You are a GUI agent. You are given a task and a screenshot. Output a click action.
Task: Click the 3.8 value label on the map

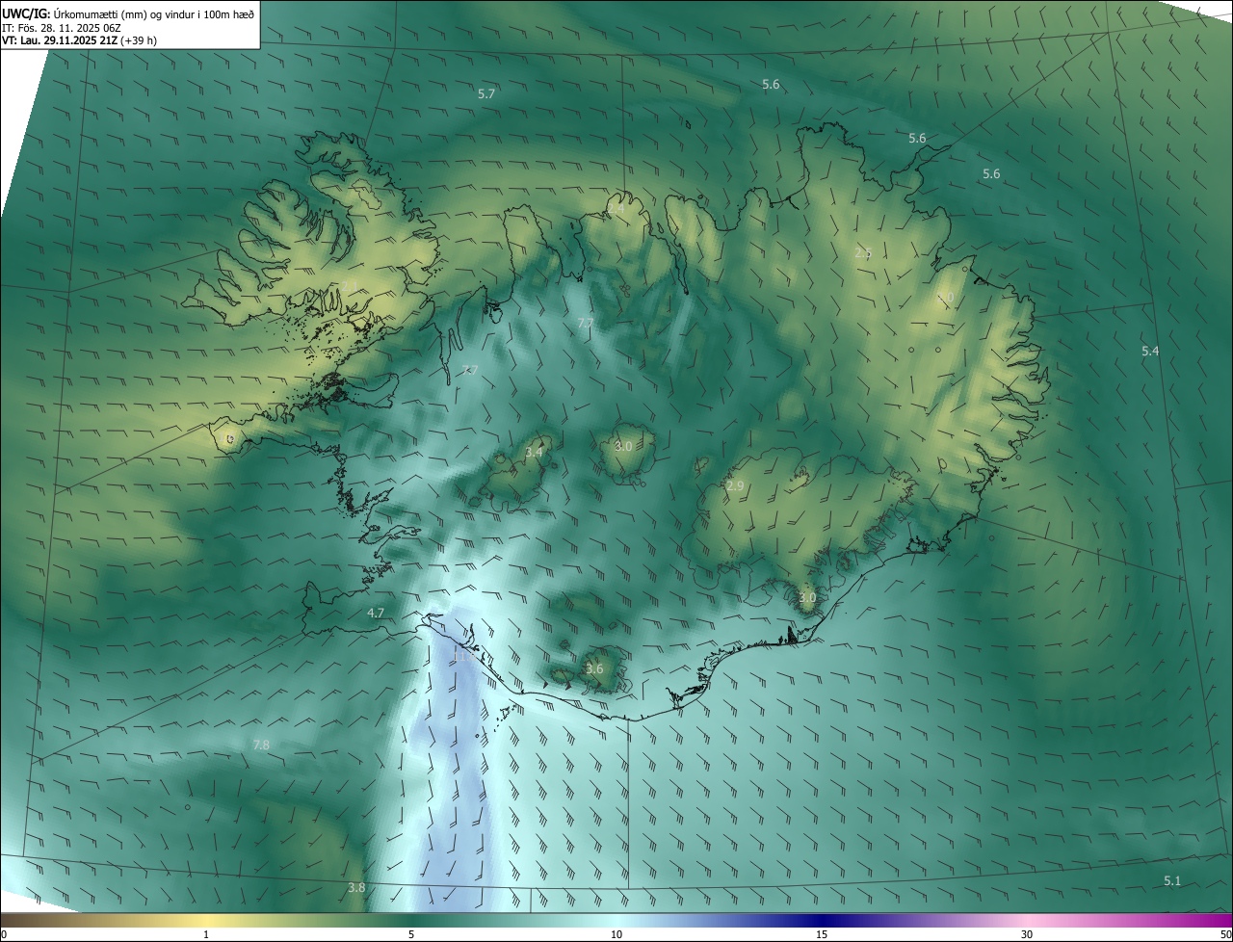tap(356, 887)
